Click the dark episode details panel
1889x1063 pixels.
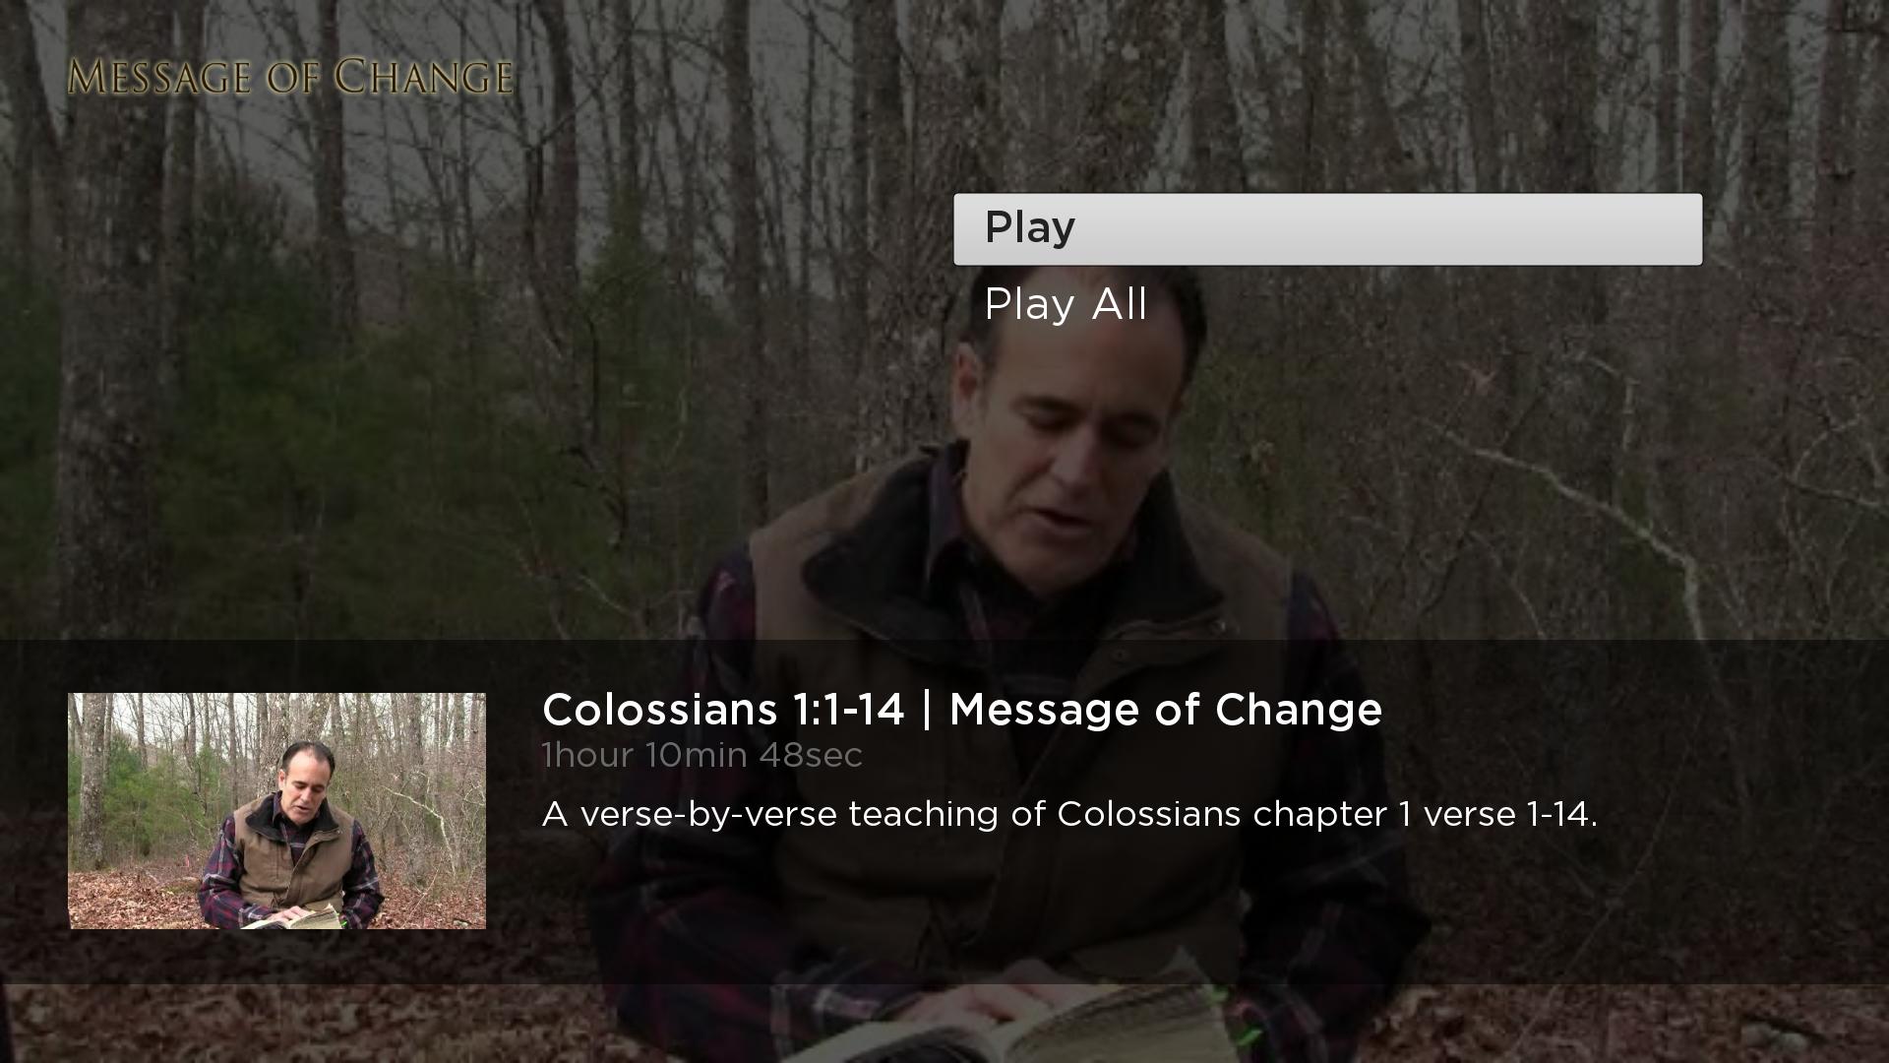944,812
